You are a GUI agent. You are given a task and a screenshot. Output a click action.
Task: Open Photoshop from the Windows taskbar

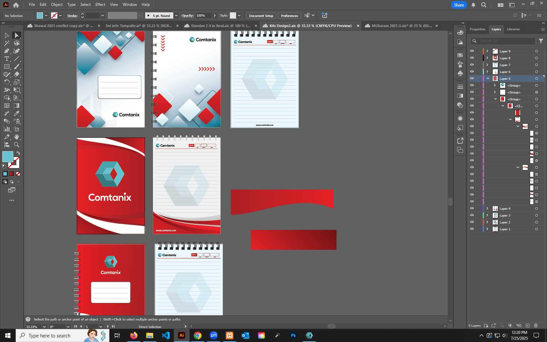(293, 335)
